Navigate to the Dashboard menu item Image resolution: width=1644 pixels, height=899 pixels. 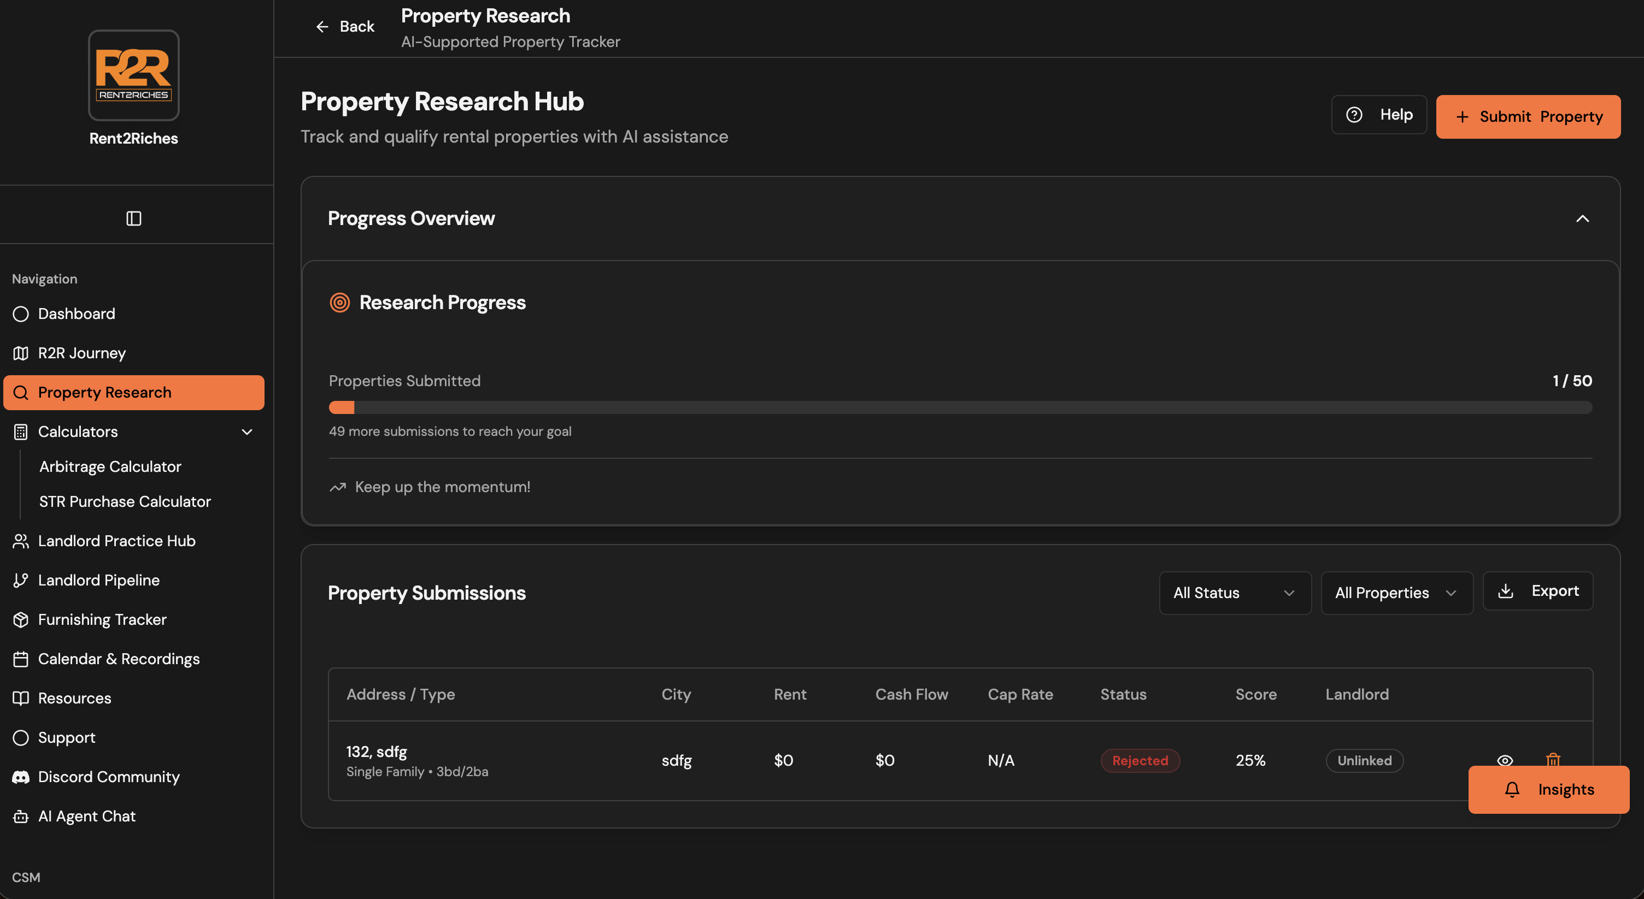click(77, 314)
